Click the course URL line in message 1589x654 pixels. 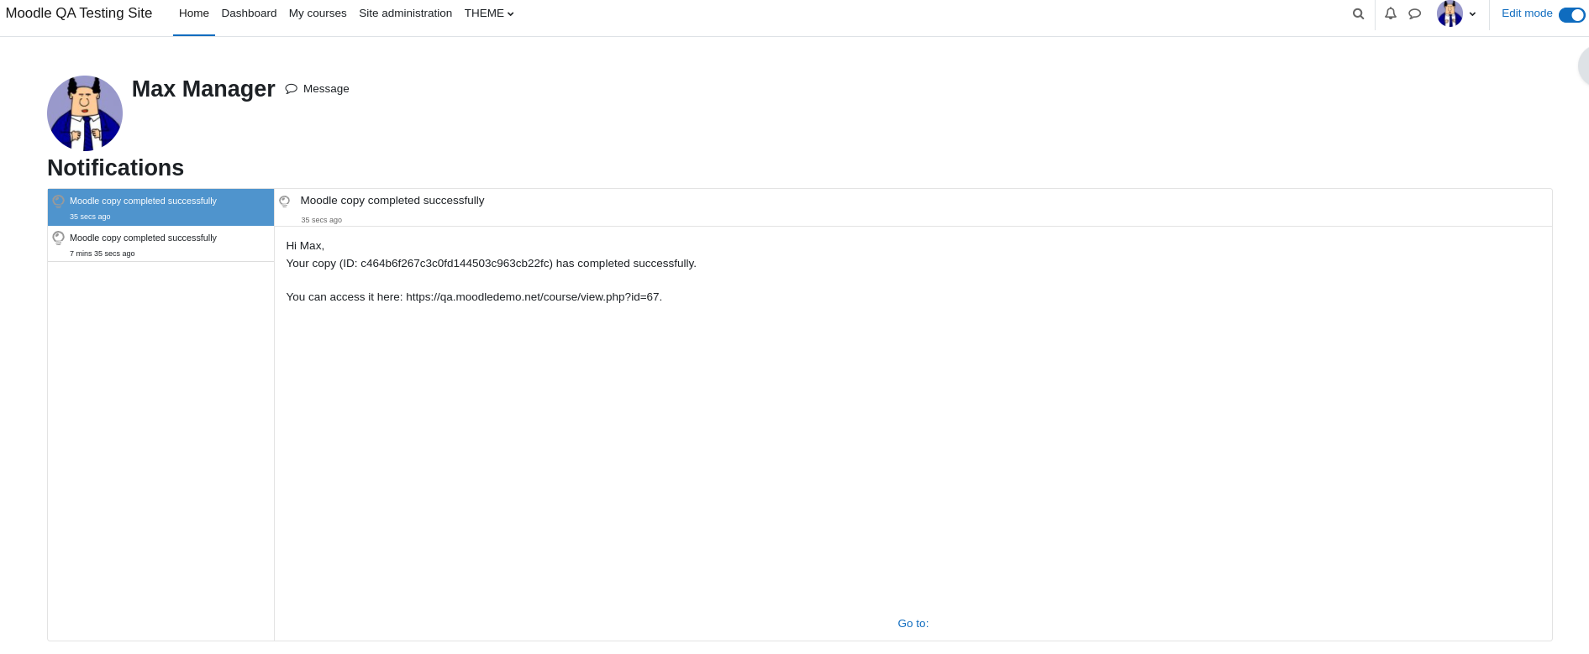click(x=474, y=297)
